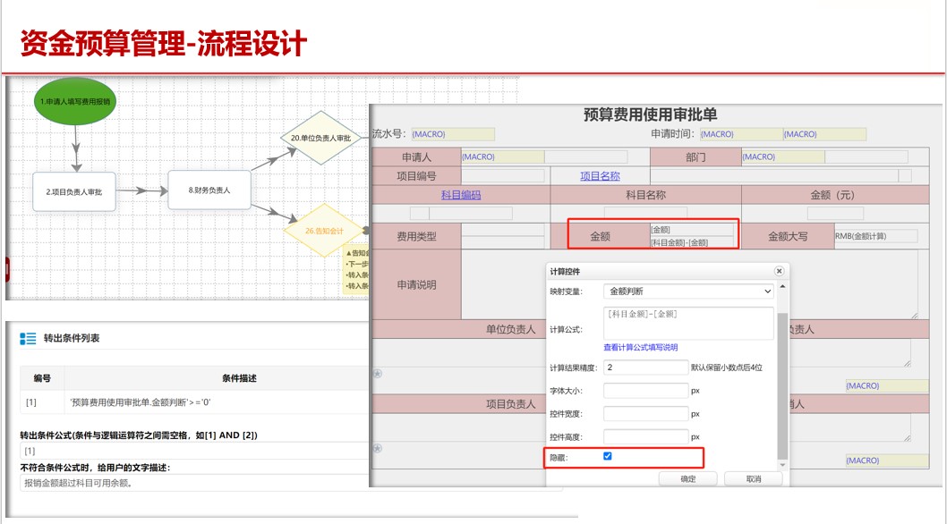
Task: Follow the 项目名称 link
Action: (x=600, y=175)
